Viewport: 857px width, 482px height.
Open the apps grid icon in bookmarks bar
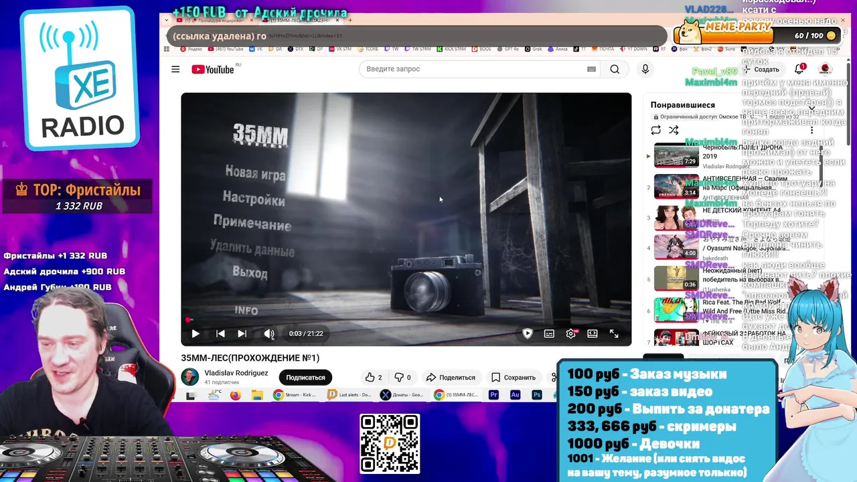pyautogui.click(x=166, y=49)
